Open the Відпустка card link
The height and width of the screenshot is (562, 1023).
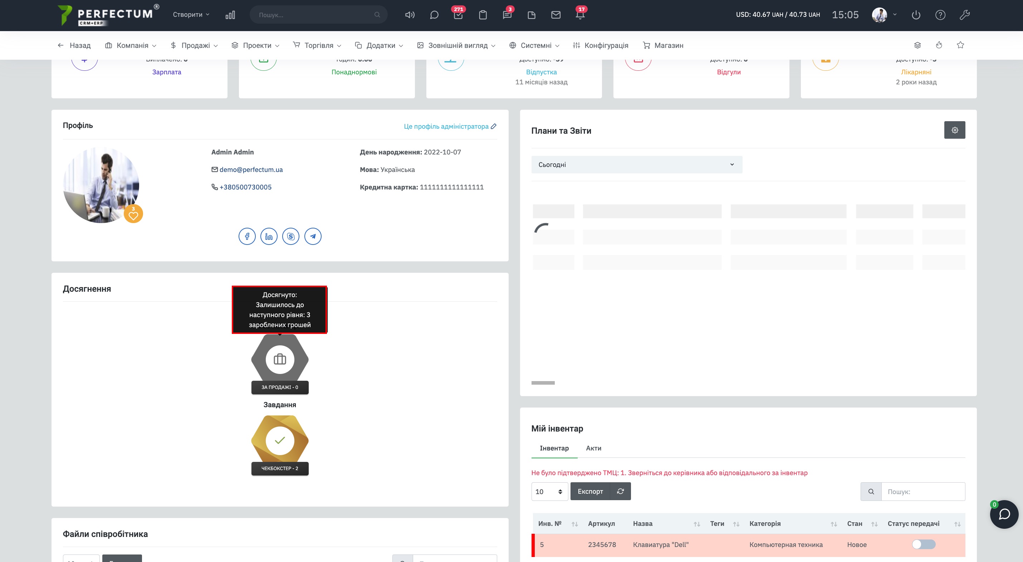click(x=541, y=72)
